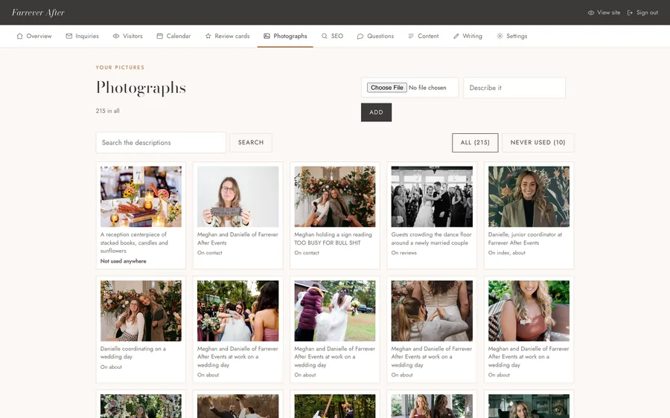Filter by NEVER USED (10)

pos(538,143)
